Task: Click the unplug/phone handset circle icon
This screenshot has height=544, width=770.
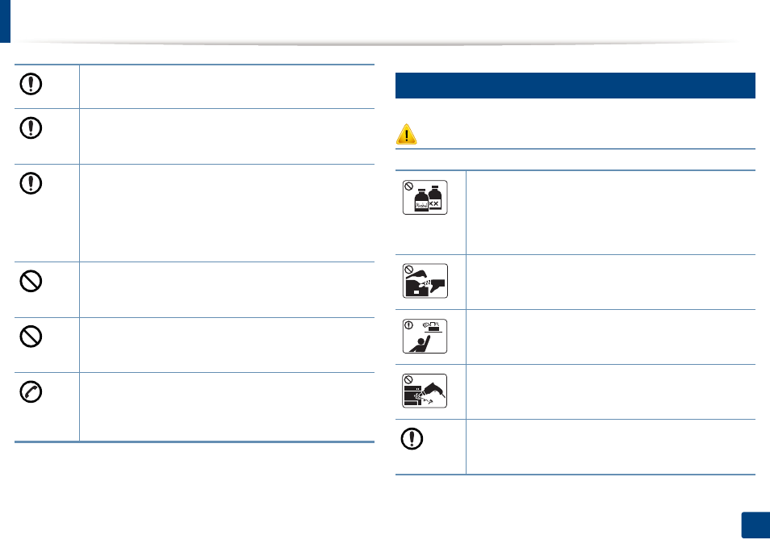Action: [x=31, y=391]
